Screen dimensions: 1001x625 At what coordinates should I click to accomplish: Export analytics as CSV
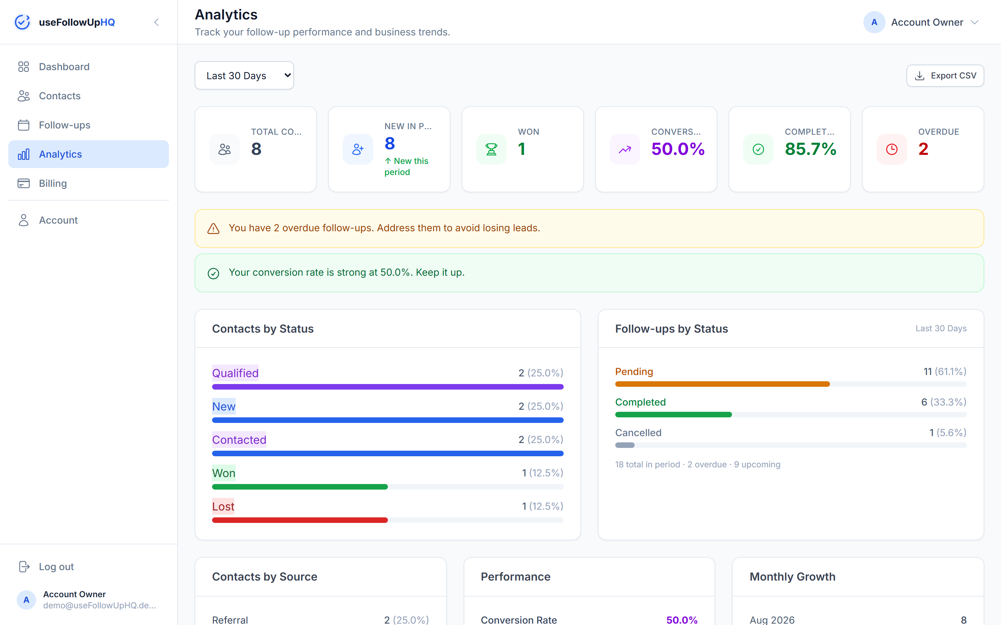945,76
